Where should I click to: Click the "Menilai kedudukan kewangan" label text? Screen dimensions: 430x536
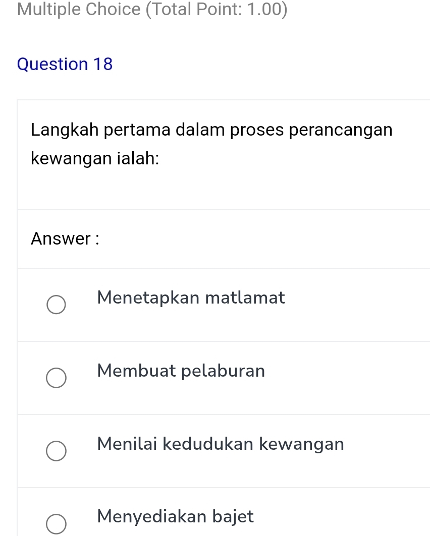tap(221, 444)
